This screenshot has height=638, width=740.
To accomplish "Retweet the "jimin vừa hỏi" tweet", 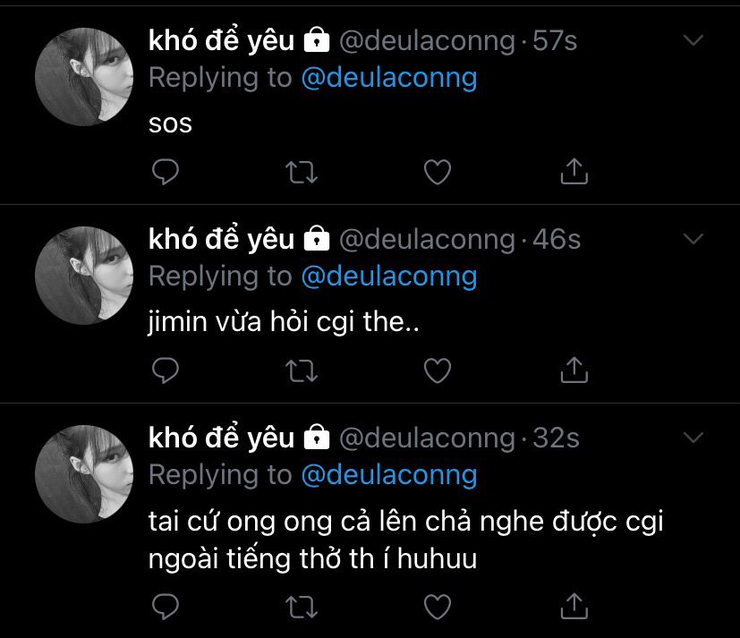I will tap(302, 371).
